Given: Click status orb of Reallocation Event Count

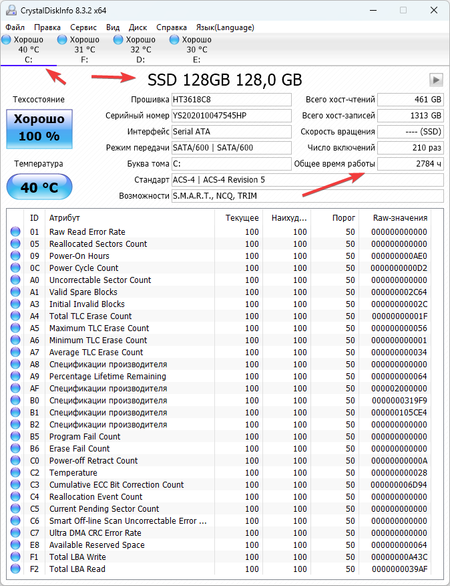Looking at the screenshot, I should coord(15,496).
